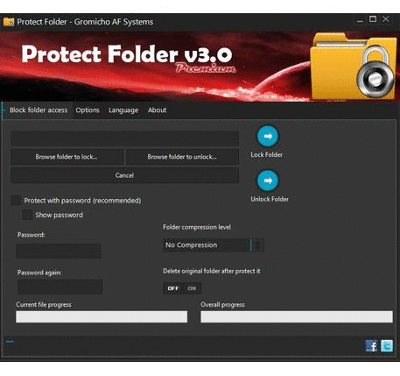Click the 'Unlock Folder' label text
400x376 pixels.
pyautogui.click(x=270, y=199)
